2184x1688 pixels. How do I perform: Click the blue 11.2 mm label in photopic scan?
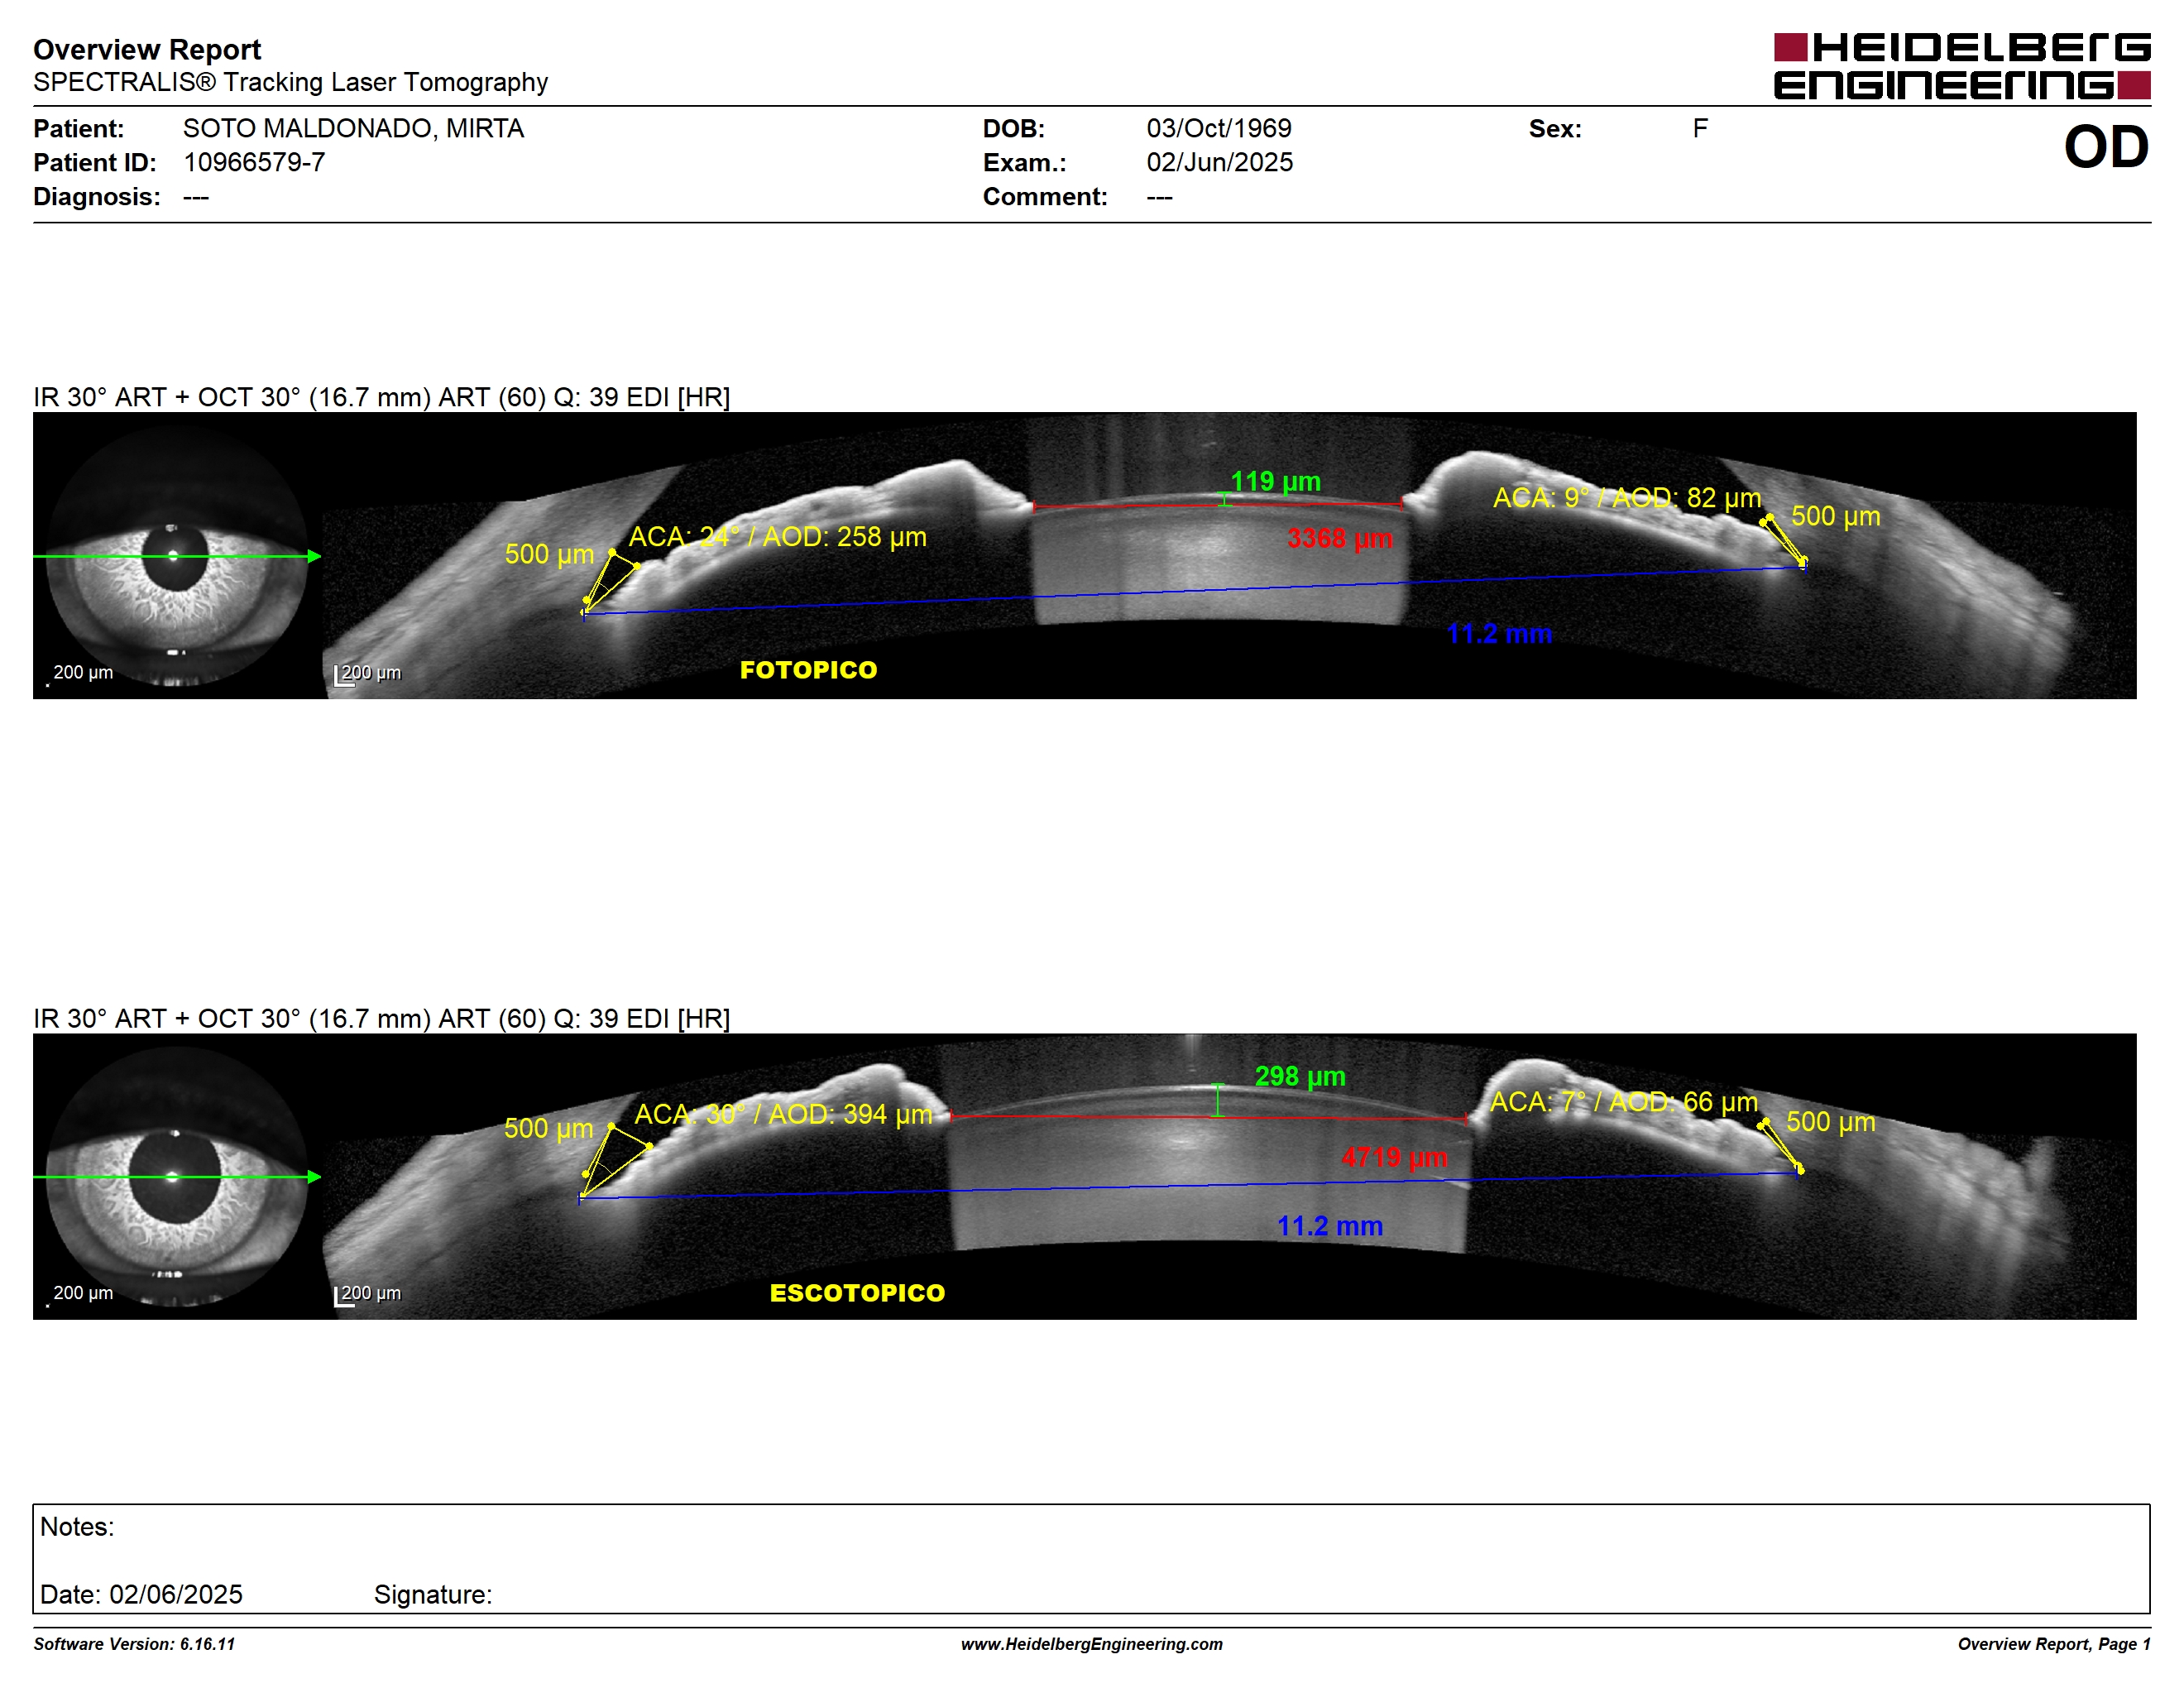[x=1499, y=633]
